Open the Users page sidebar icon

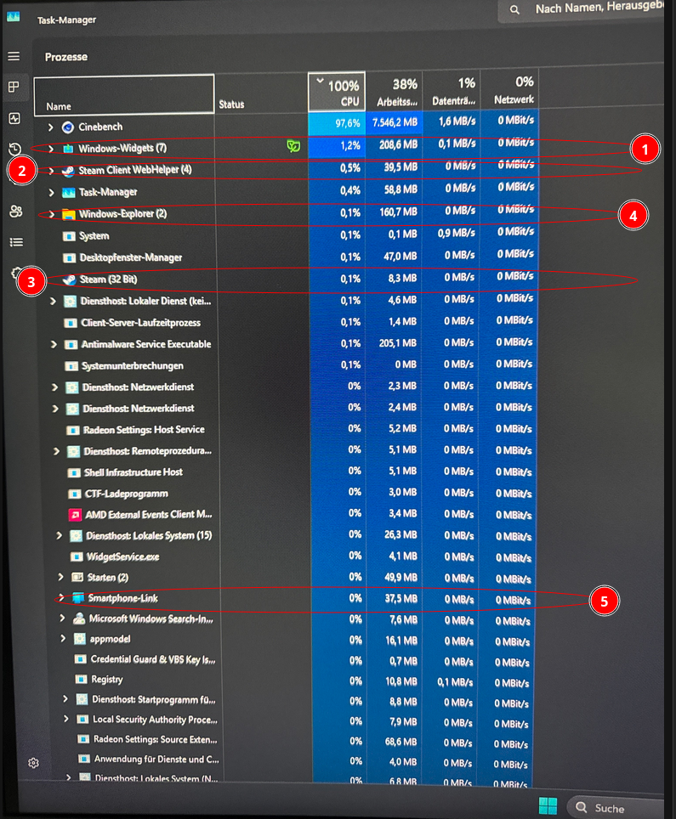(15, 211)
